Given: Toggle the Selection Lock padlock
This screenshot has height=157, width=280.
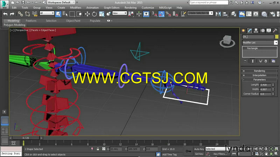Looking at the screenshot, I should 98,149.
